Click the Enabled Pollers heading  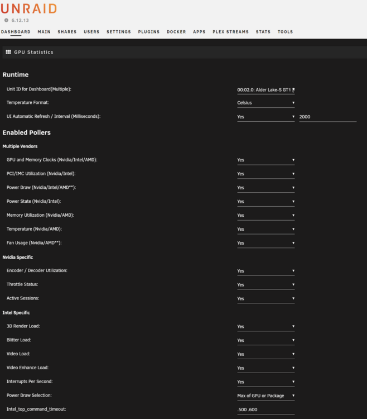click(26, 133)
